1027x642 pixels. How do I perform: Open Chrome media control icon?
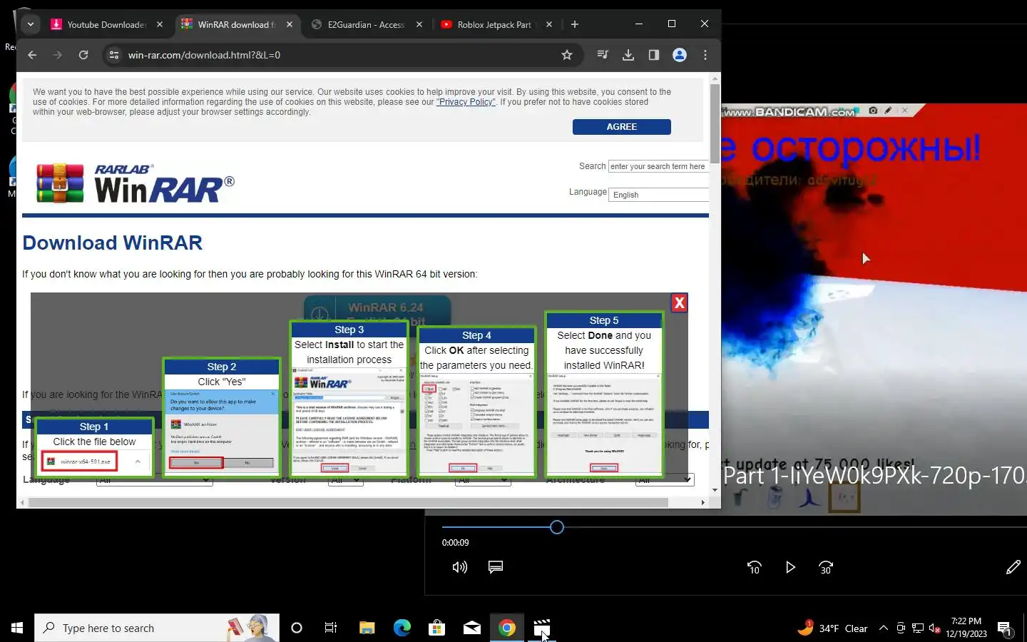(x=603, y=55)
